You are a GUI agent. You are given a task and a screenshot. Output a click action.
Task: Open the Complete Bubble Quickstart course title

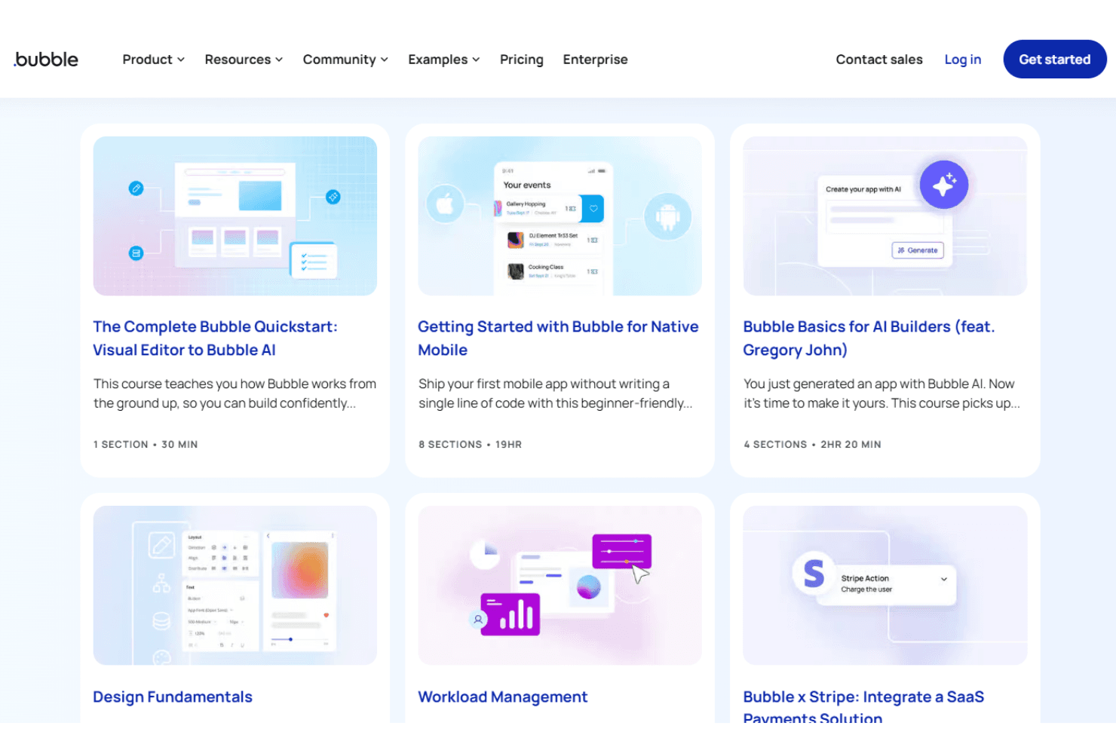[x=216, y=338]
